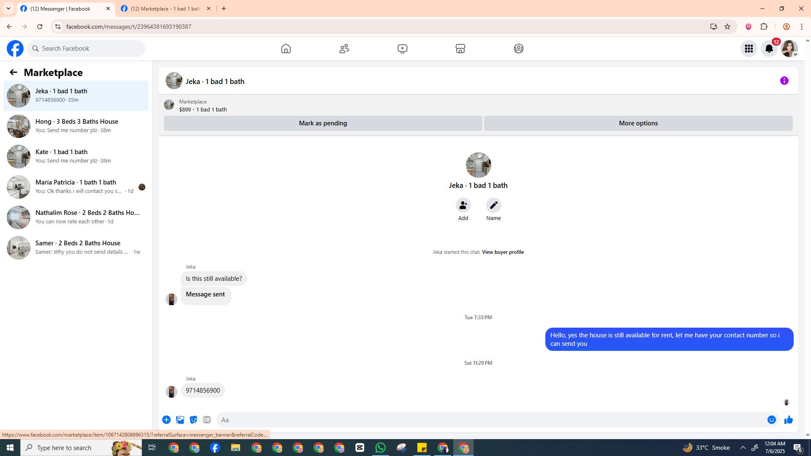This screenshot has width=811, height=456.
Task: Open Facebook Home feed icon
Action: click(286, 49)
